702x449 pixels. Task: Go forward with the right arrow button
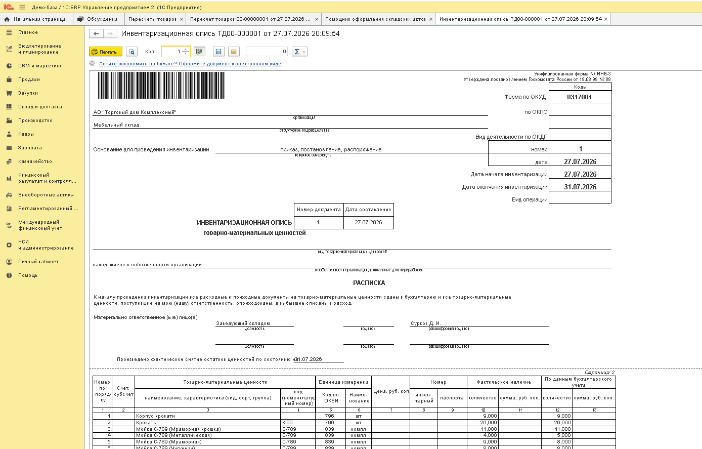[x=110, y=33]
